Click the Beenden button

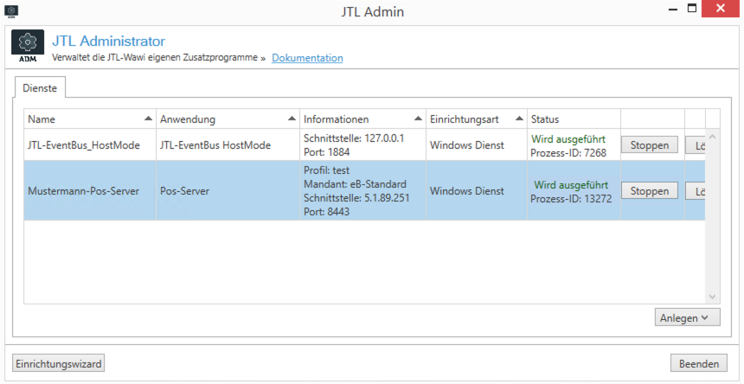(x=699, y=364)
